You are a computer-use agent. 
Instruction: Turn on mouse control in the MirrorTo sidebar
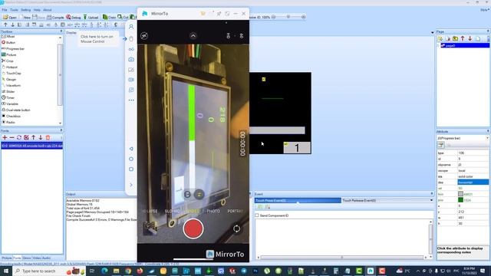coord(131,39)
